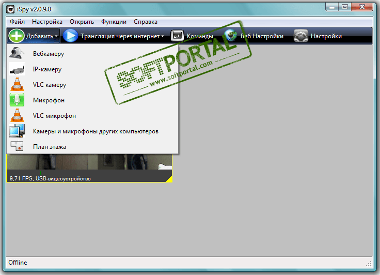The image size is (380, 275).
Task: Click the green plus Добавить icon
Action: (17, 36)
